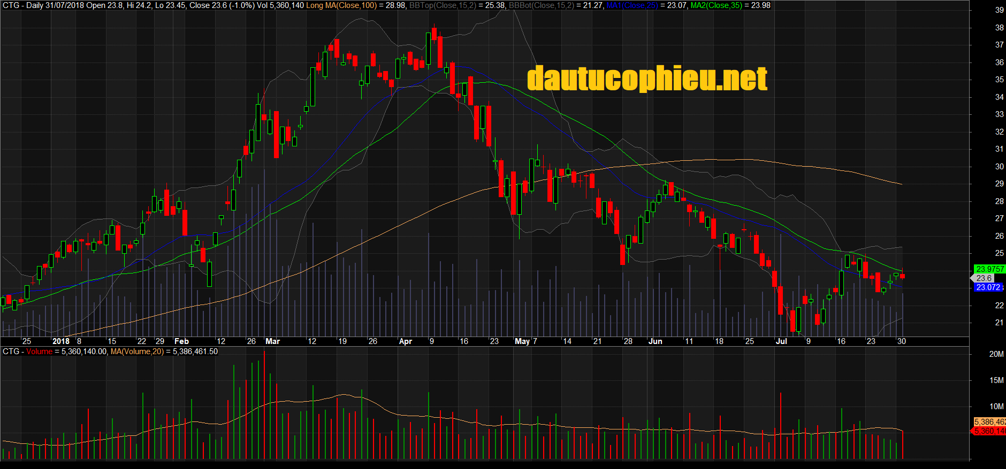This screenshot has height=469, width=1006.
Task: Click the blue MA1(Close,25) label
Action: [632, 5]
